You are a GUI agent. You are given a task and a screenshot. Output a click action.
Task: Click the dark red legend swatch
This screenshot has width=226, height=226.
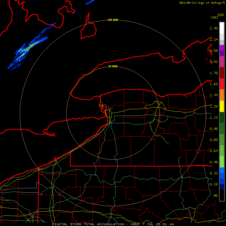tap(222, 73)
